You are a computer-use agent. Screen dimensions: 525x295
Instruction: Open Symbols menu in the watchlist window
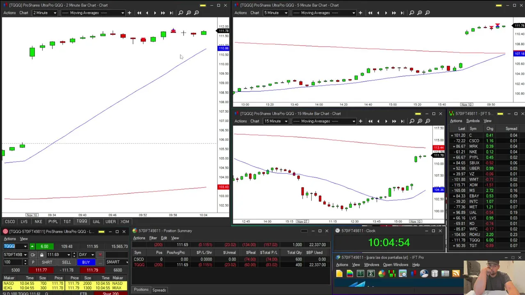tap(472, 121)
